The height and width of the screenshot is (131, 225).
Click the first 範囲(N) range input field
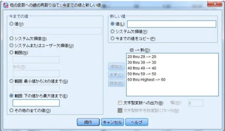(36, 60)
